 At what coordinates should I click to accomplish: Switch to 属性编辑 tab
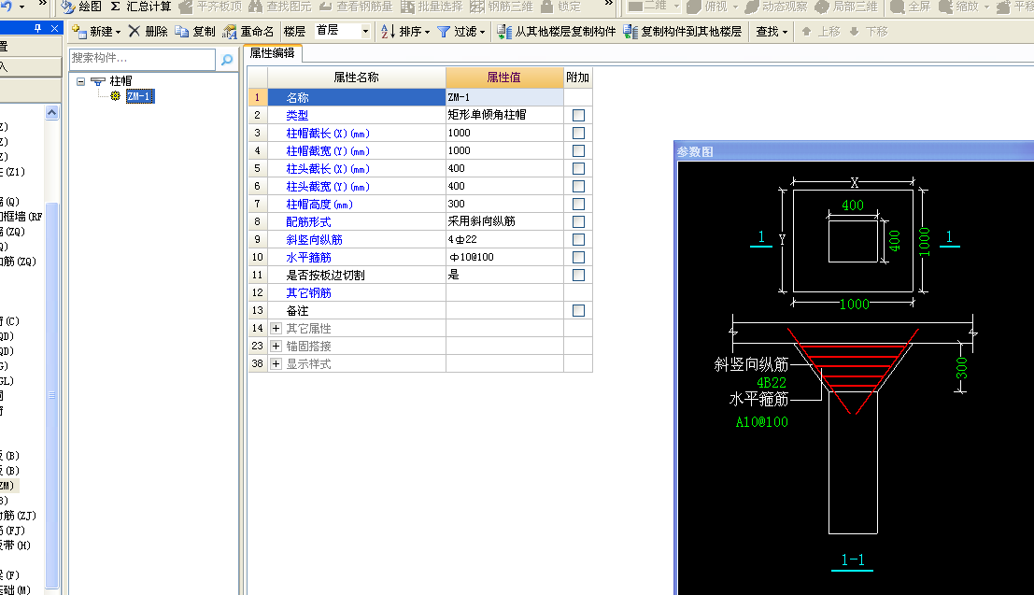[273, 53]
